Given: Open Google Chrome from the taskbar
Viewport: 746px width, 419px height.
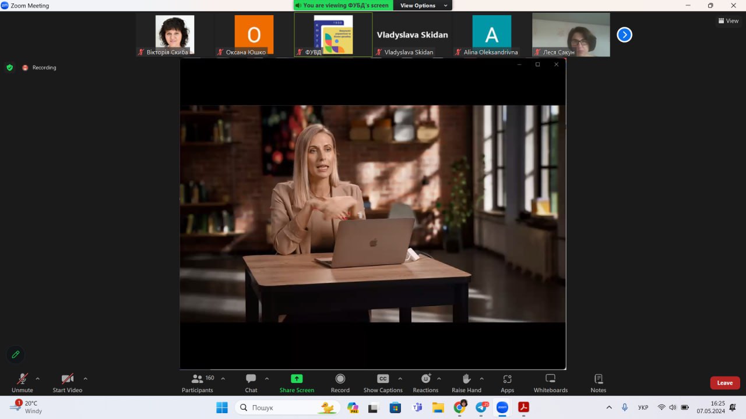Looking at the screenshot, I should click(x=460, y=407).
